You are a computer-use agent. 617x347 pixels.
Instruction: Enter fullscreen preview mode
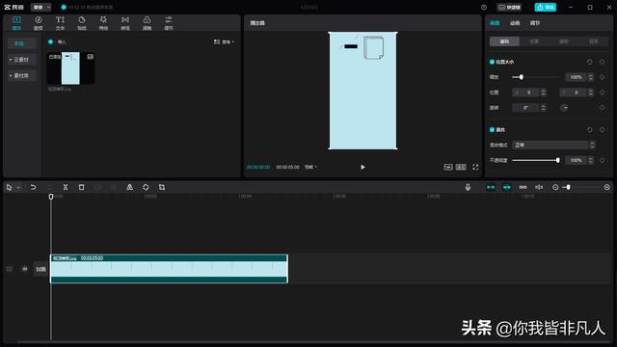point(475,167)
